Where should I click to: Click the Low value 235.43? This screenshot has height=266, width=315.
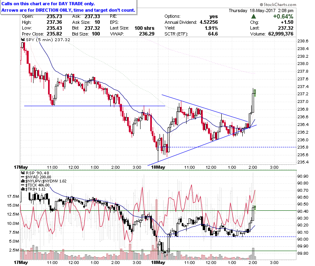54,28
